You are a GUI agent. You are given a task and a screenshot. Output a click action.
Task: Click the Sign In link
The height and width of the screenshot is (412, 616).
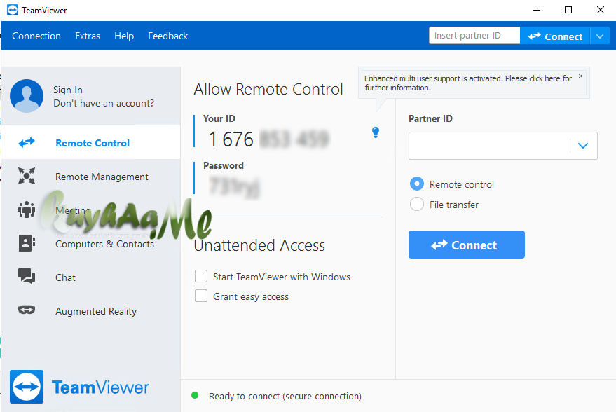pyautogui.click(x=68, y=90)
